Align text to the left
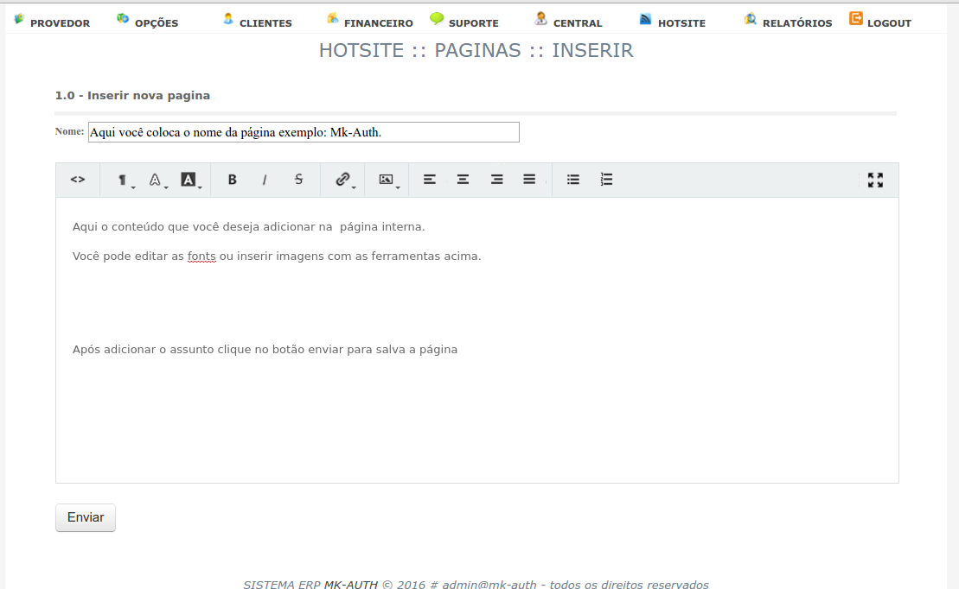The image size is (959, 589). (430, 180)
